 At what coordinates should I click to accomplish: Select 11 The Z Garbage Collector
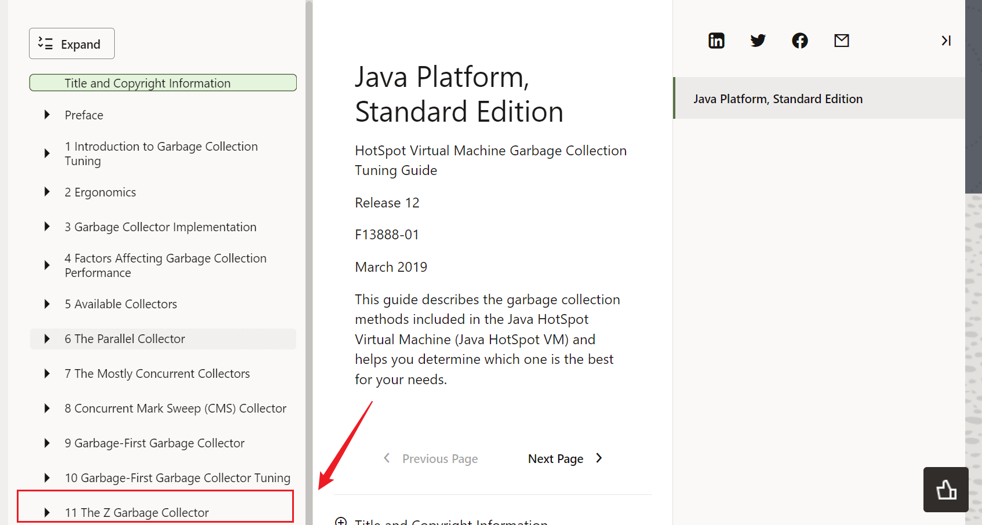(136, 512)
